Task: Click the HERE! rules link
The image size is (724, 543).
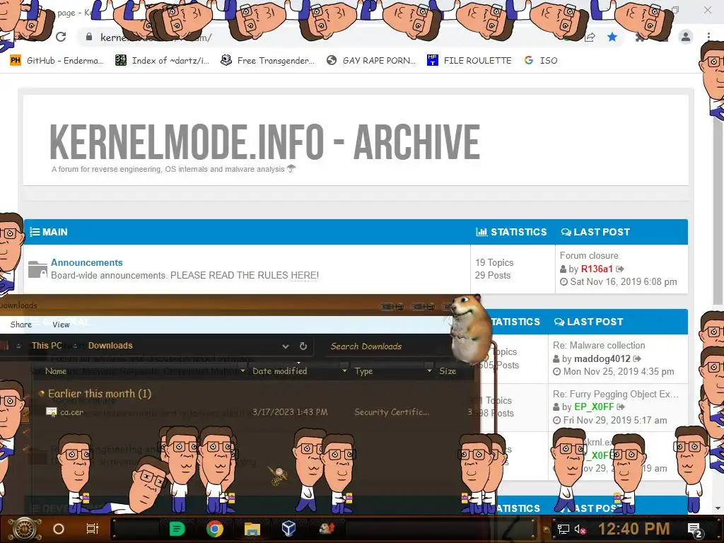Action: coord(304,275)
